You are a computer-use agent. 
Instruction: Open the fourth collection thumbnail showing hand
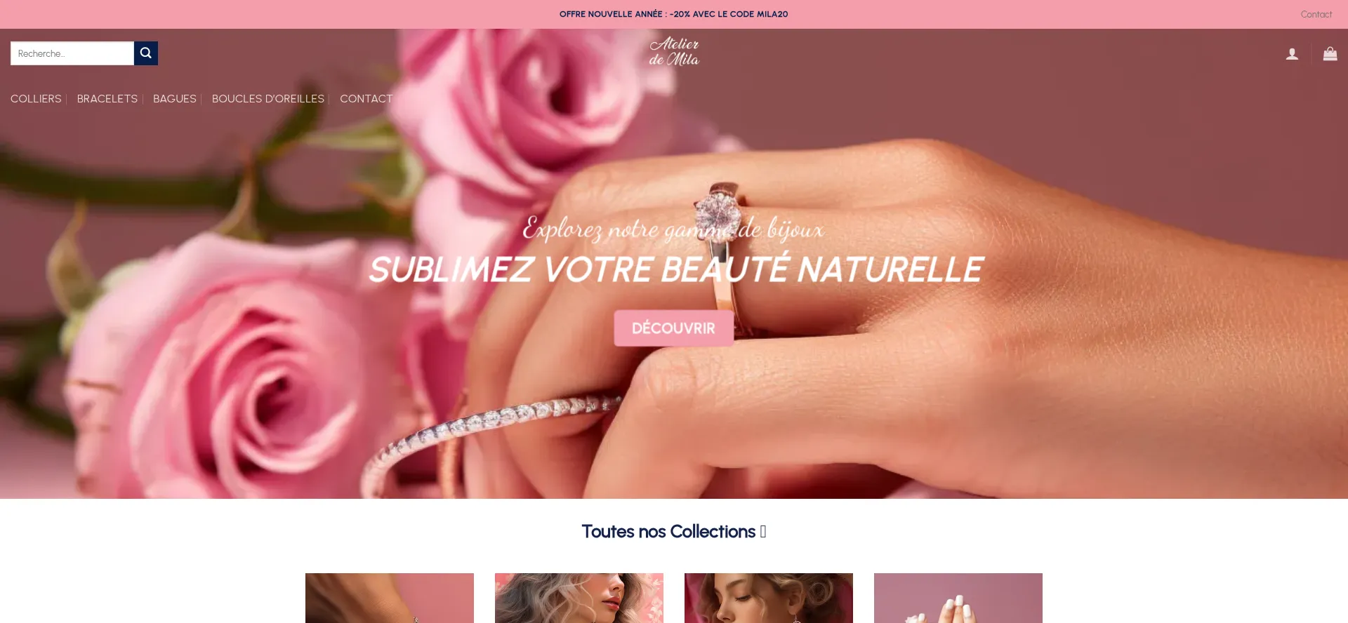click(x=958, y=598)
